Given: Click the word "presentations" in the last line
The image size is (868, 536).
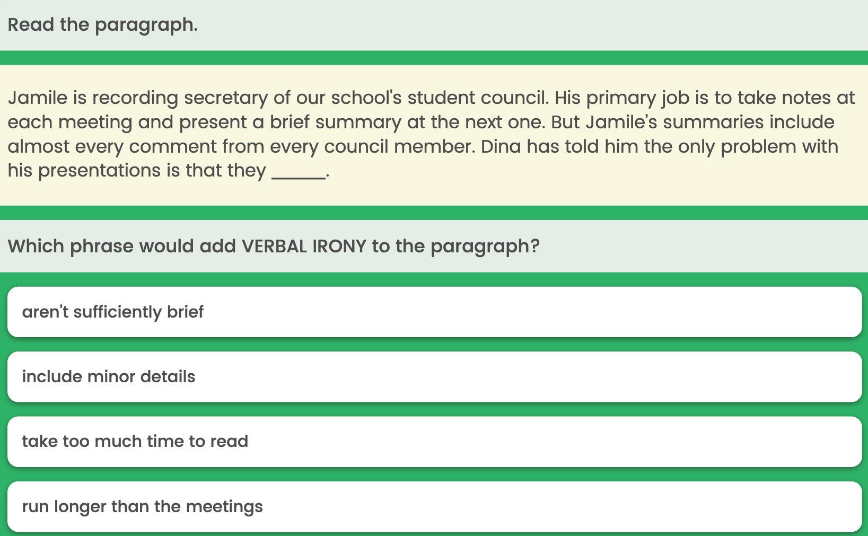Looking at the screenshot, I should [x=99, y=170].
